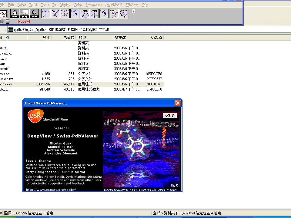Select the _stuff_ folder row
This screenshot has height=218, width=291.
(82, 48)
